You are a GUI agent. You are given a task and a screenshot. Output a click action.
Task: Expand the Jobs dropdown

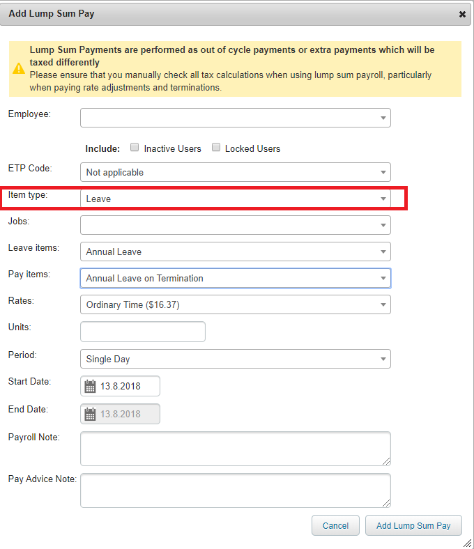click(x=235, y=225)
